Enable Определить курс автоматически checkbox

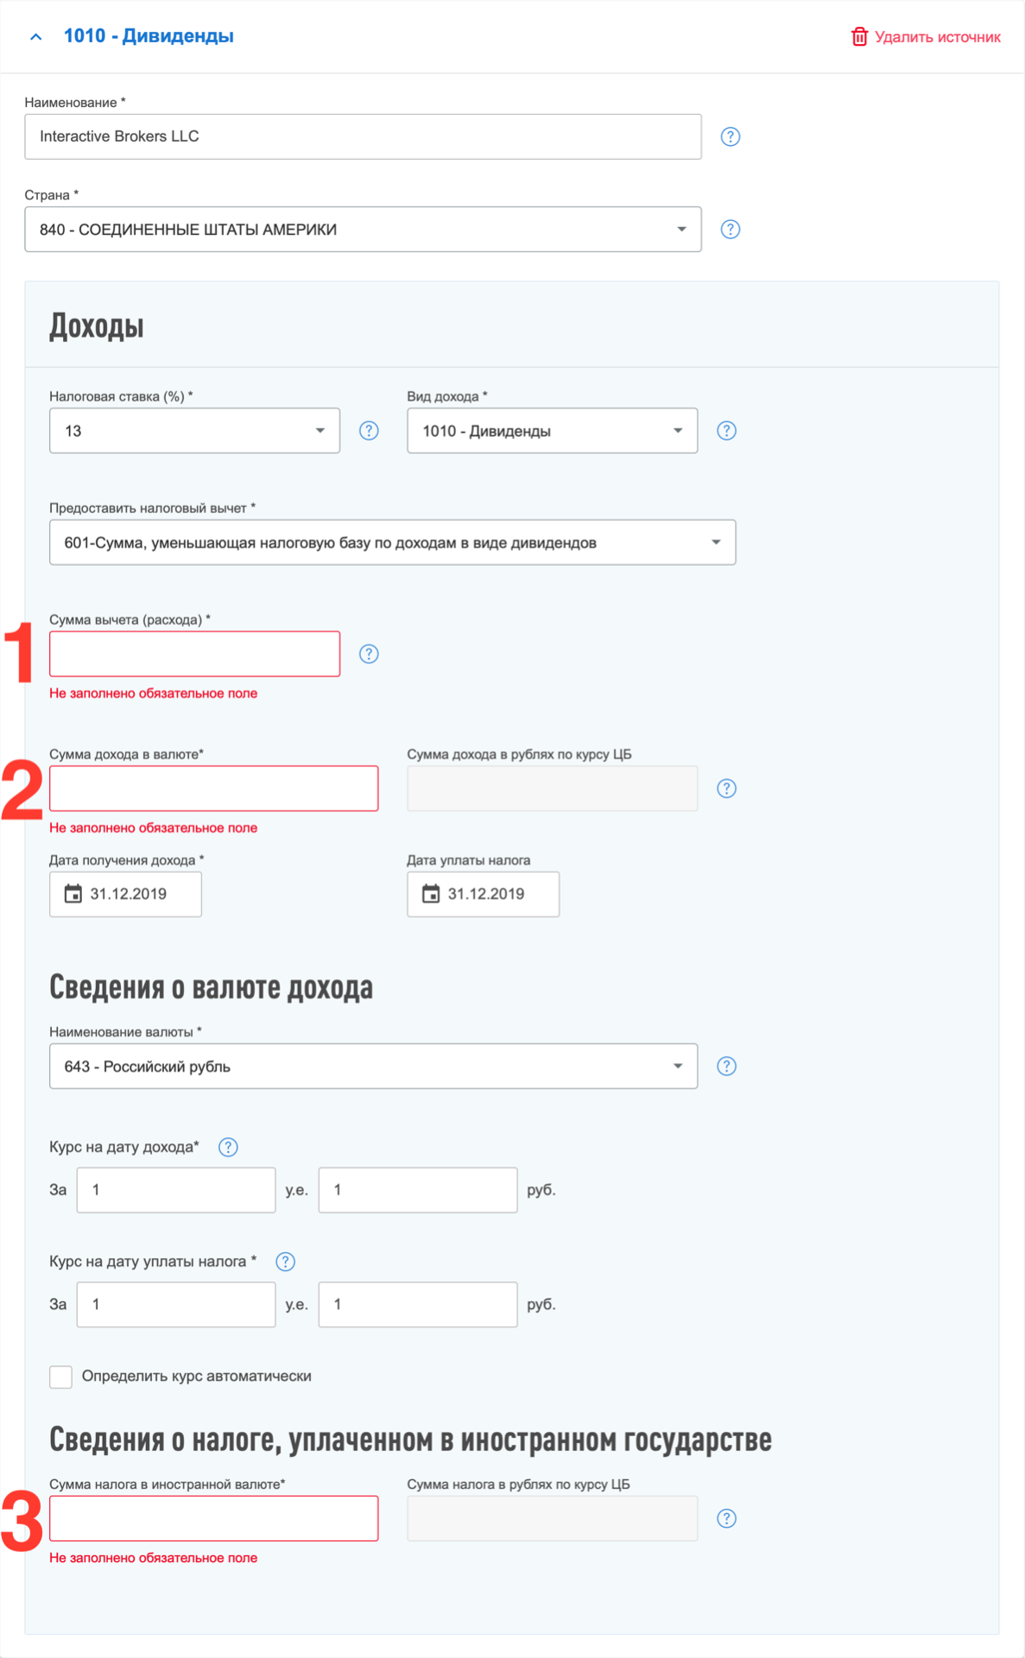click(60, 1376)
